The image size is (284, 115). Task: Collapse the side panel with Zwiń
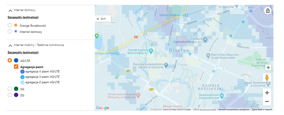pos(101,18)
